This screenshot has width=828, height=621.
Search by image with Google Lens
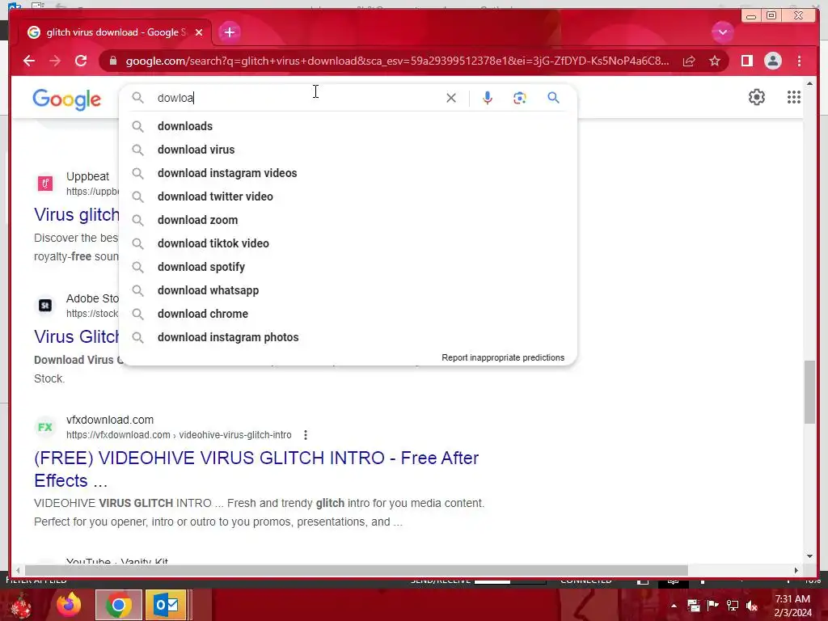click(x=520, y=98)
